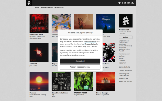Open the Facebook text link in sidebar

tap(122, 61)
